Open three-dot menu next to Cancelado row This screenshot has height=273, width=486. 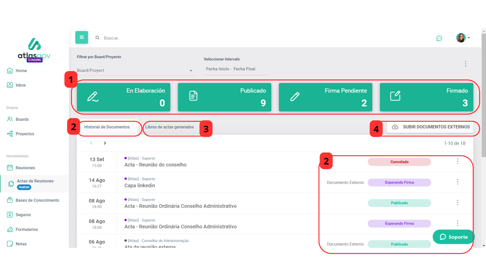pyautogui.click(x=457, y=161)
